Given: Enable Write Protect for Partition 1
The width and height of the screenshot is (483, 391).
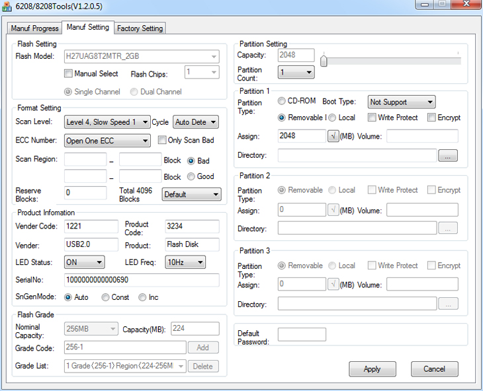Looking at the screenshot, I should tap(373, 118).
